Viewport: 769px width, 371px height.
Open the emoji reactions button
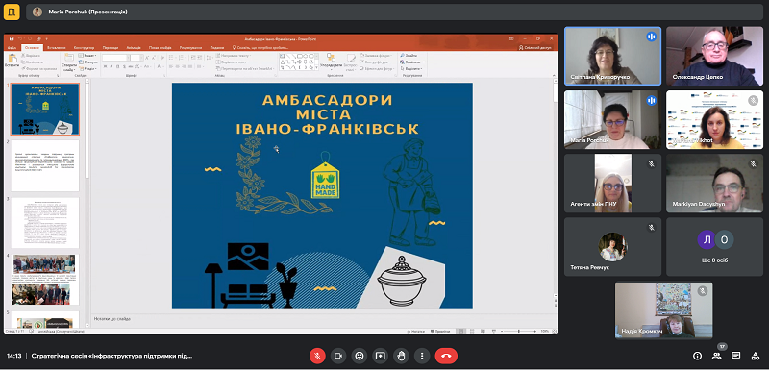click(x=359, y=356)
